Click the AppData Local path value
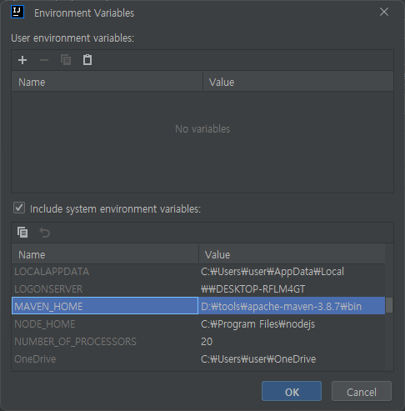This screenshot has width=405, height=411. coord(272,272)
